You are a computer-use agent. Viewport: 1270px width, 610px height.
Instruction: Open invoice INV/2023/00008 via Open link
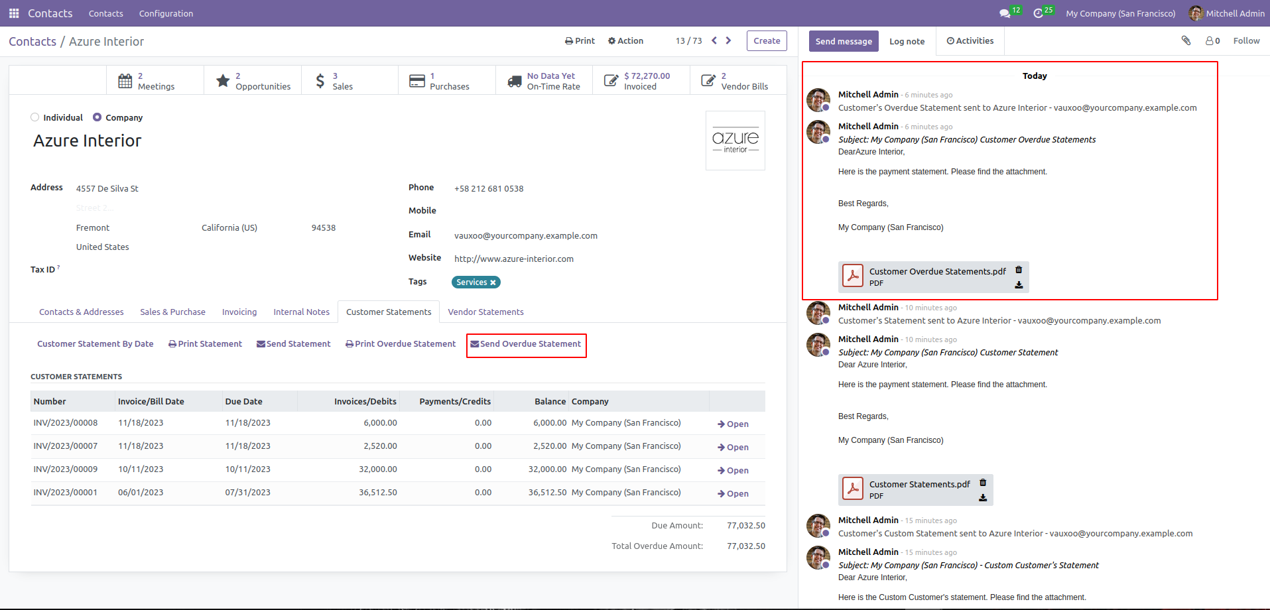(733, 424)
